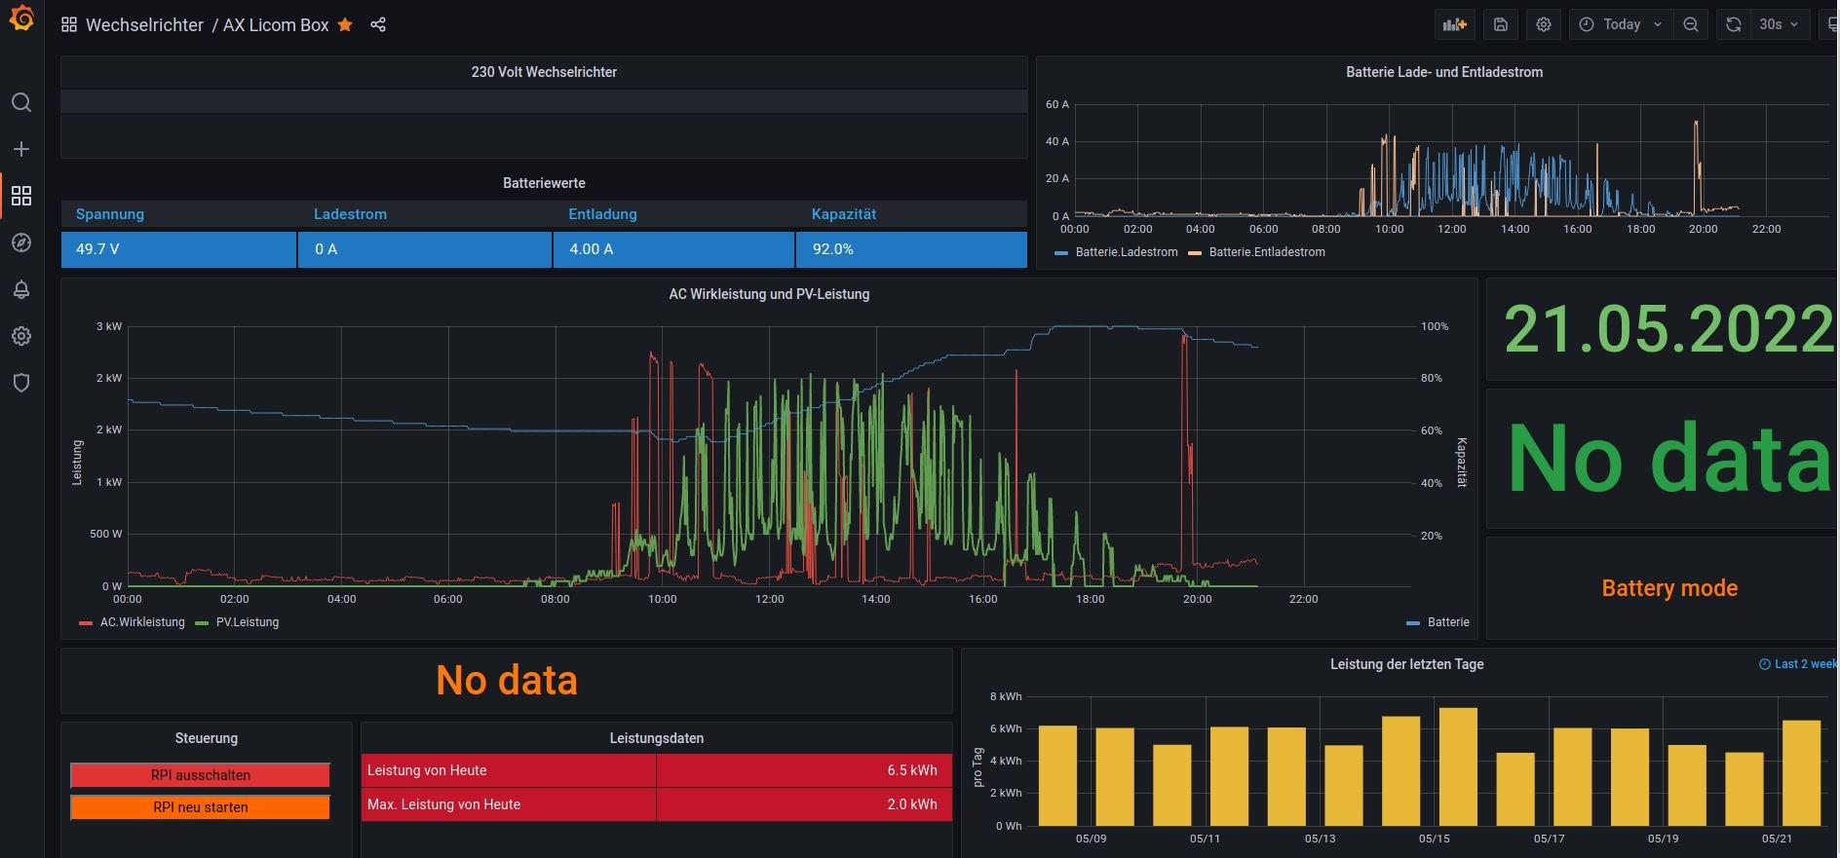Toggle the Batterie.Ladestrom legend series
The width and height of the screenshot is (1840, 858).
coord(1126,252)
